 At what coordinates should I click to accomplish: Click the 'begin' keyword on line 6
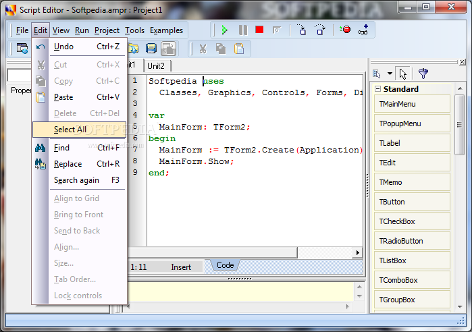click(161, 138)
